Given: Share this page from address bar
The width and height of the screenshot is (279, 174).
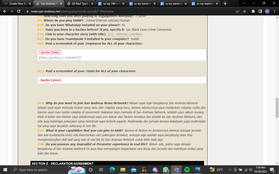Looking at the screenshot, I should [237, 11].
